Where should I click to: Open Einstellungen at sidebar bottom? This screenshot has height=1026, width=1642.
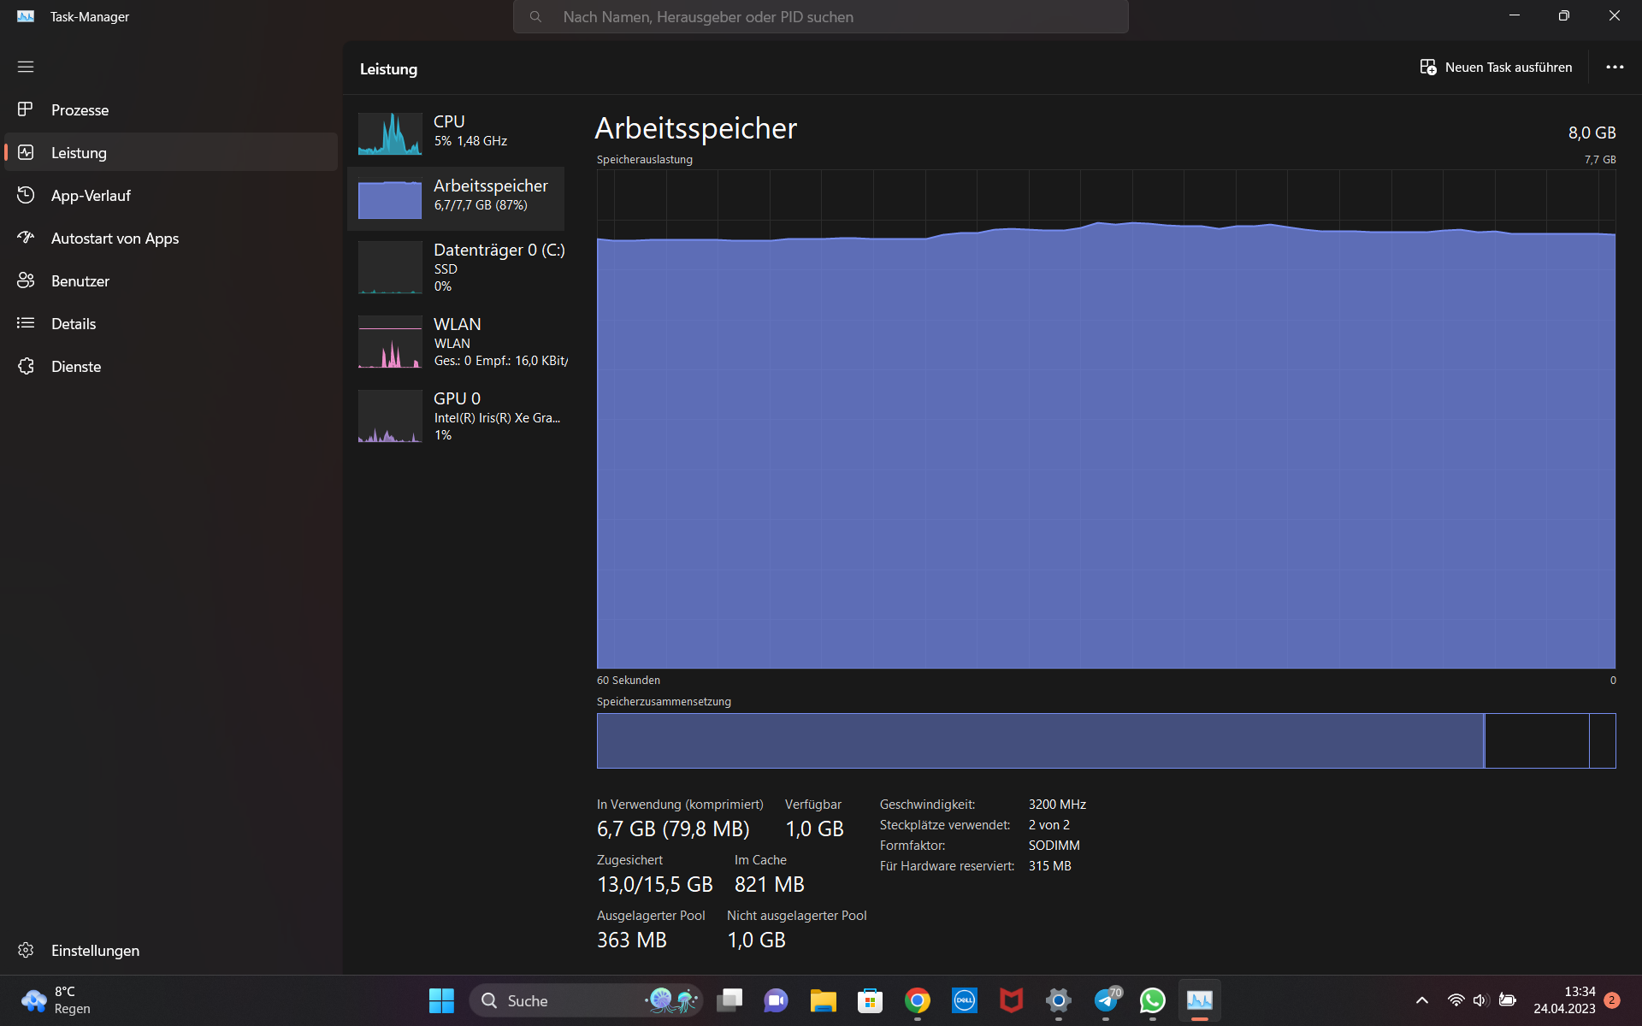point(94,951)
